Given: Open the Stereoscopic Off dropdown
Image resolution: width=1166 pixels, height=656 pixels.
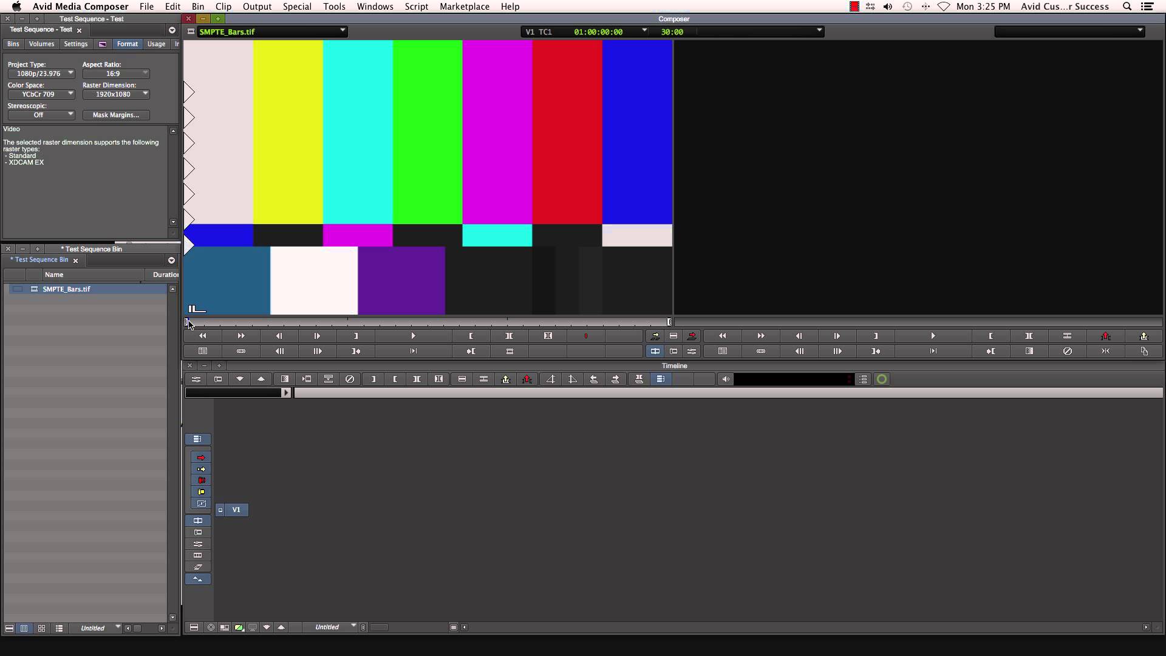Looking at the screenshot, I should point(41,115).
